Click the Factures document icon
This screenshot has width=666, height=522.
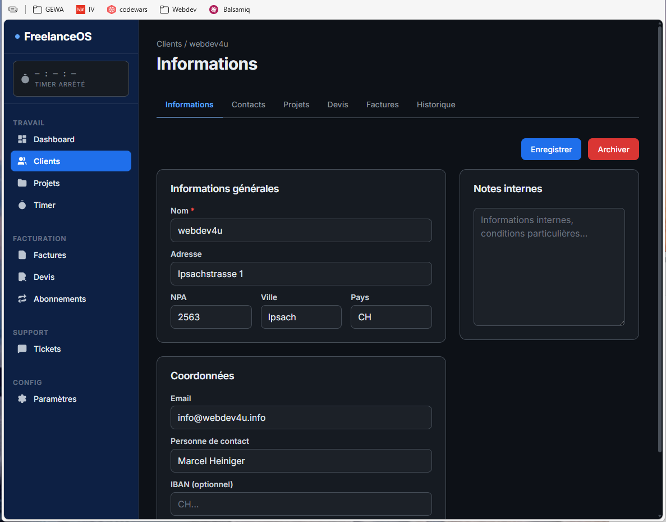tap(22, 255)
